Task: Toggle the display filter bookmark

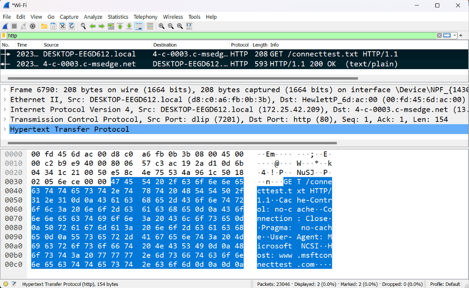Action: pyautogui.click(x=3, y=35)
